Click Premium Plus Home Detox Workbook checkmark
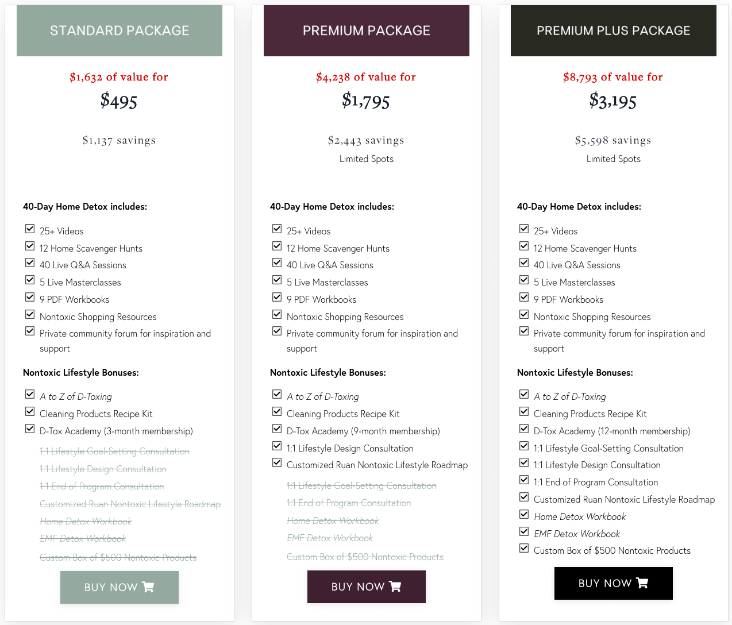The height and width of the screenshot is (625, 732). pos(524,515)
